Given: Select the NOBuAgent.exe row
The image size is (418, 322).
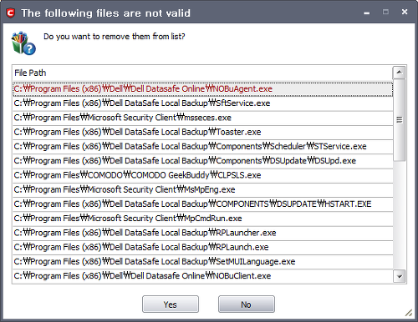Looking at the screenshot, I should (x=202, y=89).
